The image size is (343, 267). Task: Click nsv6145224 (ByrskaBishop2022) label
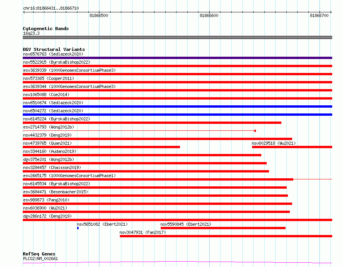coord(57,119)
